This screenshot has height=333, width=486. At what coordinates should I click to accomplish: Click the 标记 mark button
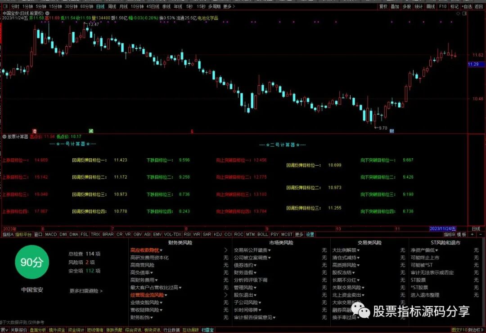pyautogui.click(x=454, y=6)
